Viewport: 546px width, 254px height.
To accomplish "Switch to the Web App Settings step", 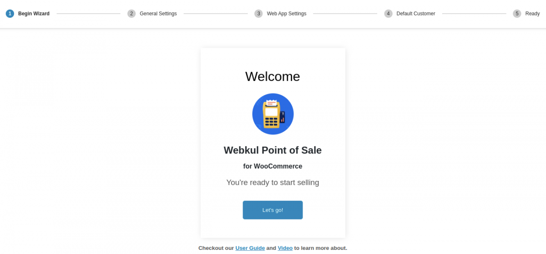I will 286,14.
